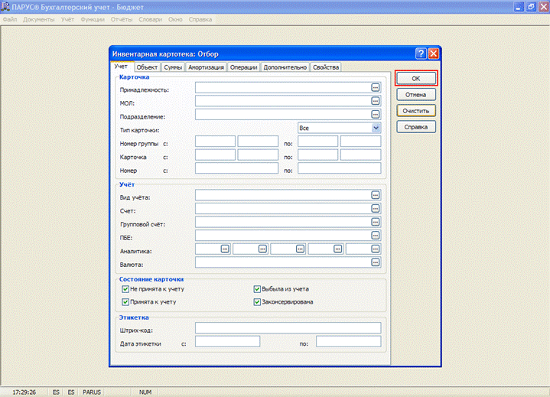Toggle the Выбыла из учета checkbox

257,289
